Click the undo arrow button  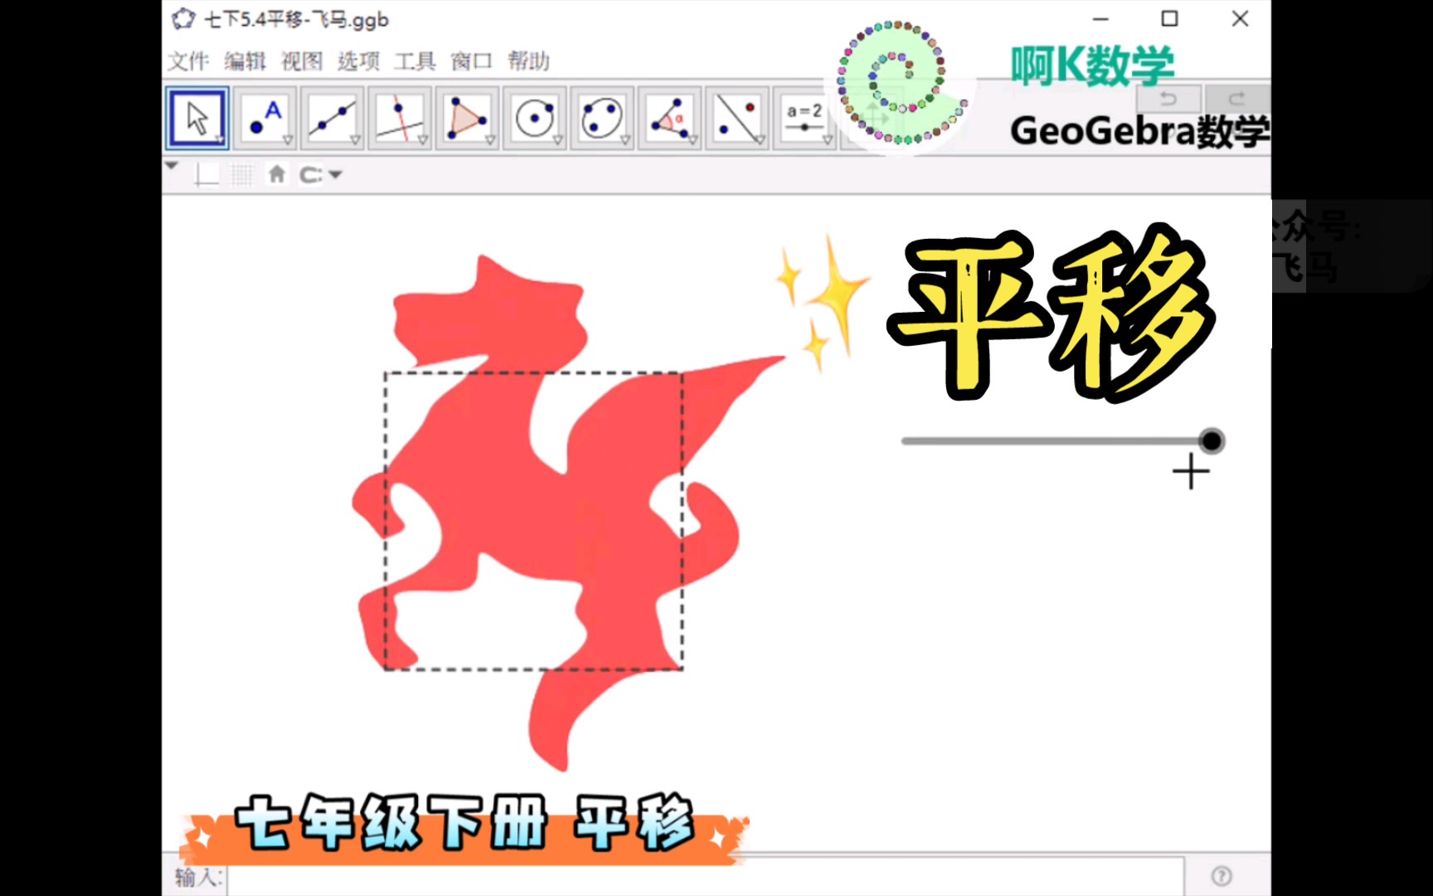pos(1168,99)
